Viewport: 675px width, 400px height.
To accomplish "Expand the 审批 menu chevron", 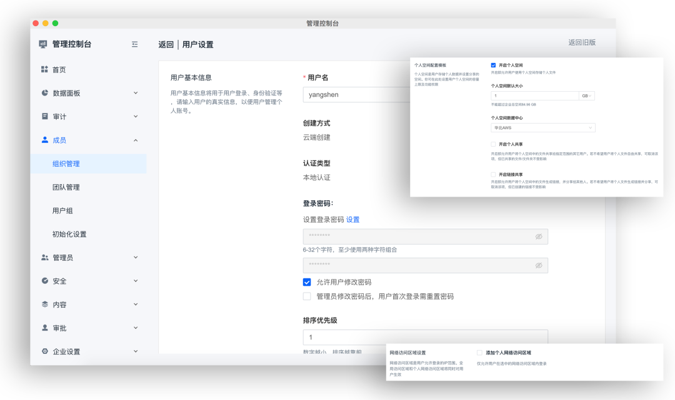I will point(136,328).
